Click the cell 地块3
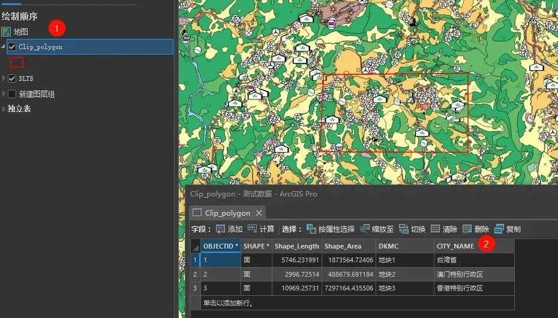558x318 pixels. tap(405, 288)
